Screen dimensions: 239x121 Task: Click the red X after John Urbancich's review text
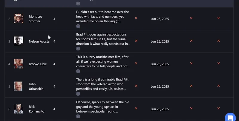click(x=136, y=86)
